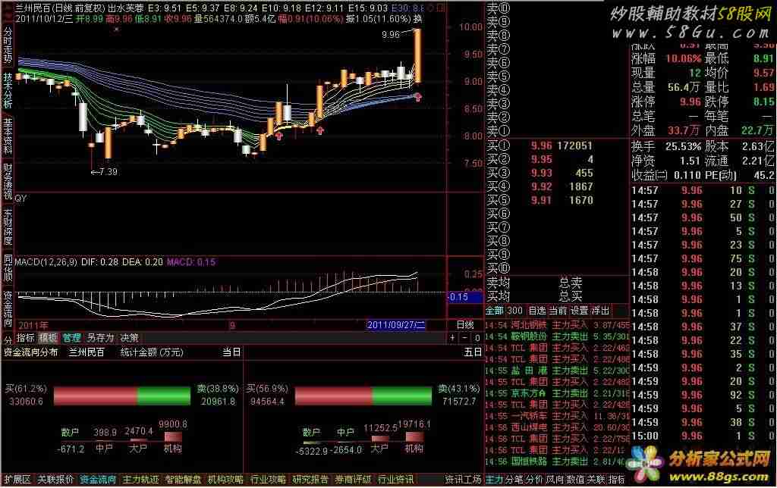This screenshot has width=777, height=488.
Task: Select the 风向 tab
Action: [555, 480]
